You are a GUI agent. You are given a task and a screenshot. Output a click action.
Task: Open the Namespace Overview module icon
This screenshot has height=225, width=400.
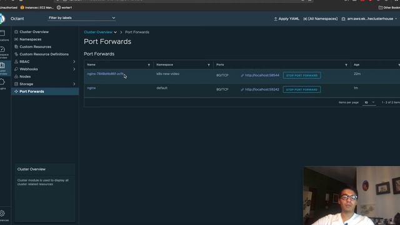[x=3, y=52]
